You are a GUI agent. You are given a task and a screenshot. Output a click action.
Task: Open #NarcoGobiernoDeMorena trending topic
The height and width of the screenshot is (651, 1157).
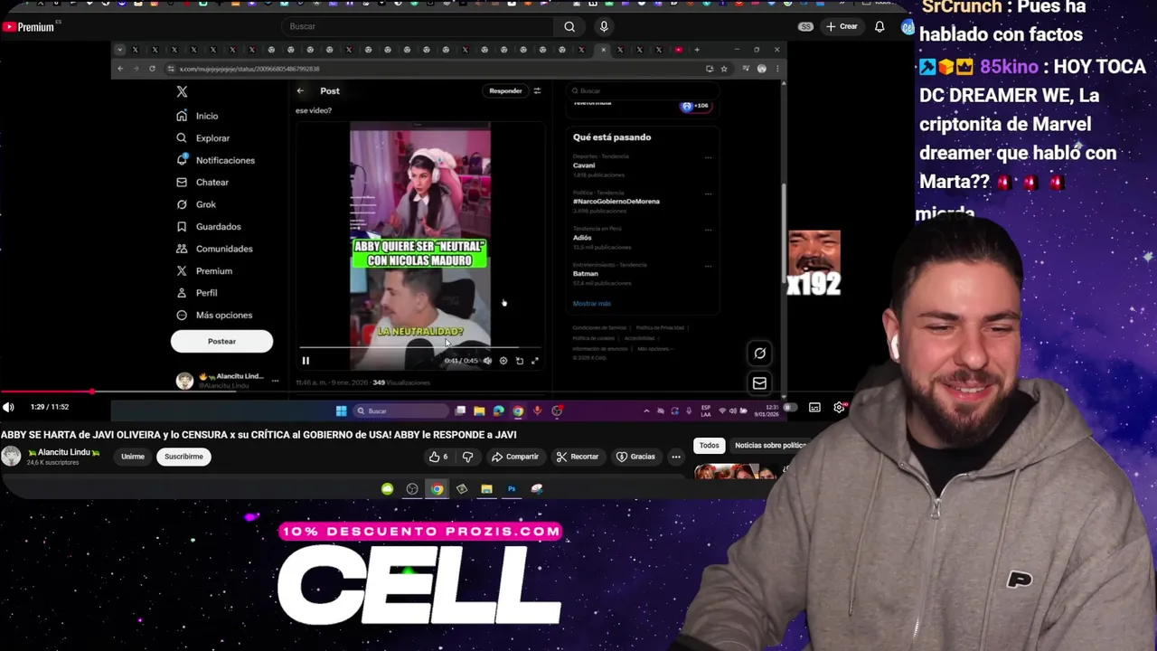616,202
